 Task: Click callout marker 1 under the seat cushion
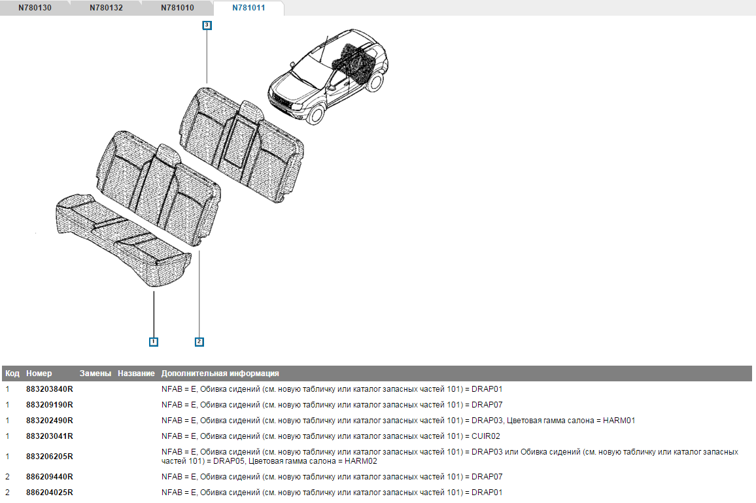coord(152,341)
